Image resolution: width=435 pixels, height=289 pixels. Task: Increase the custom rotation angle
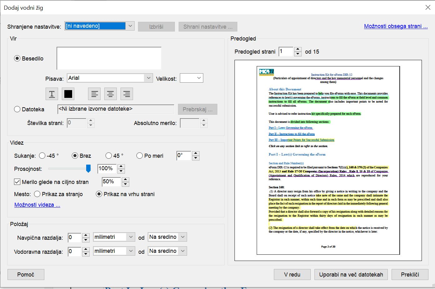pos(196,153)
